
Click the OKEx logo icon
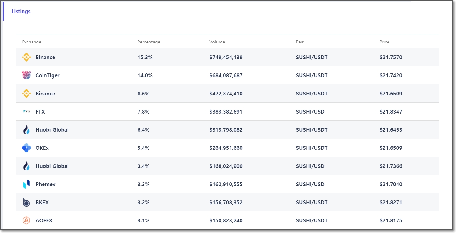point(26,148)
